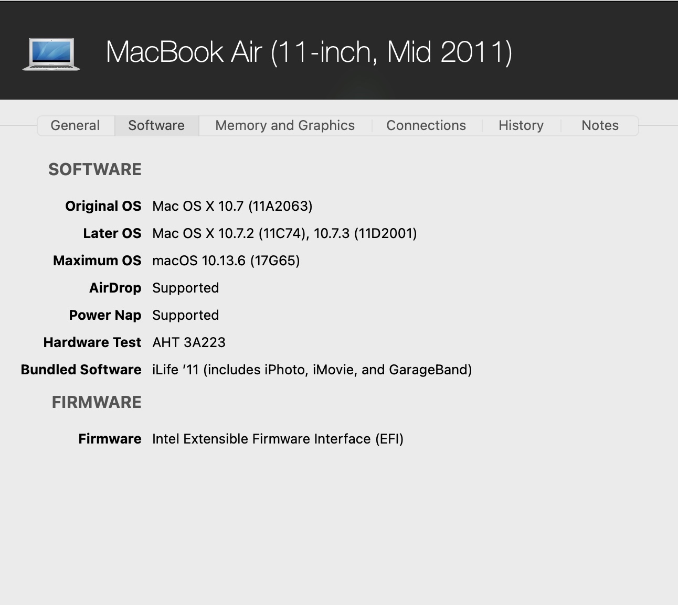This screenshot has width=678, height=605.
Task: Open the Memory and Graphics tab
Action: [285, 126]
